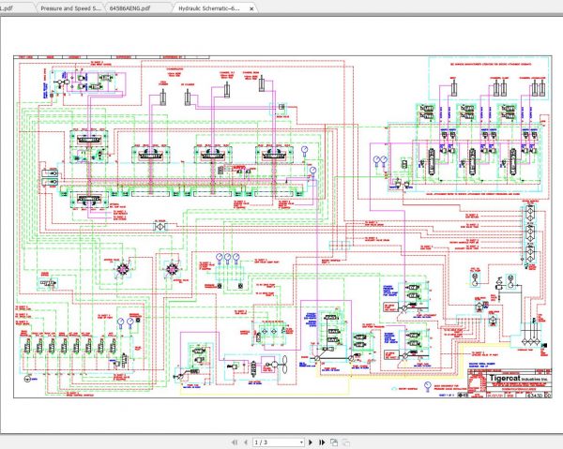This screenshot has width=563, height=449.
Task: Go to the previous page
Action: coord(246,442)
